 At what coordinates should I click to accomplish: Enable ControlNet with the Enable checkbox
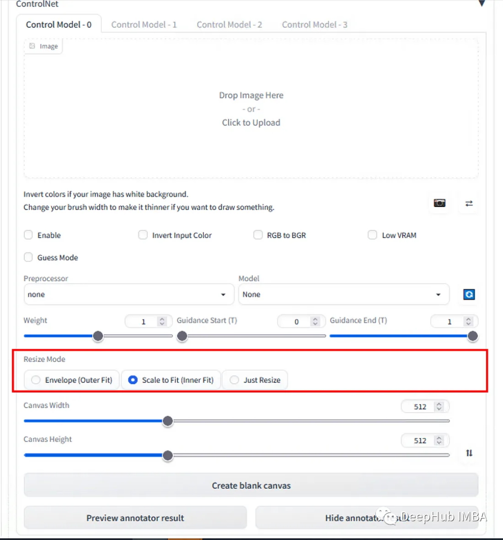pyautogui.click(x=28, y=235)
